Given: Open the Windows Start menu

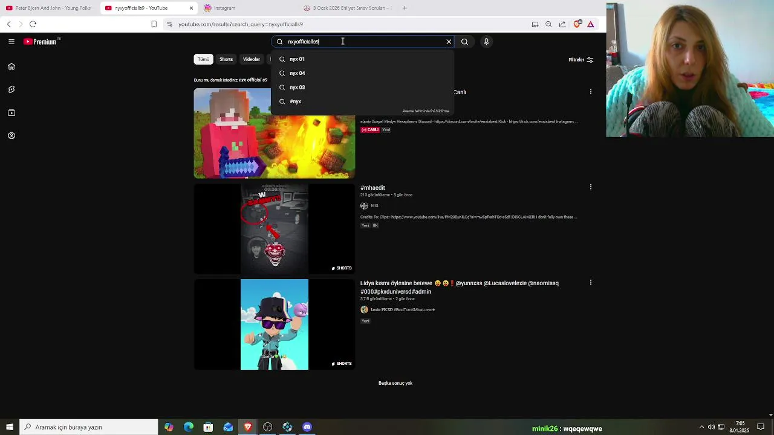Looking at the screenshot, I should click(10, 427).
